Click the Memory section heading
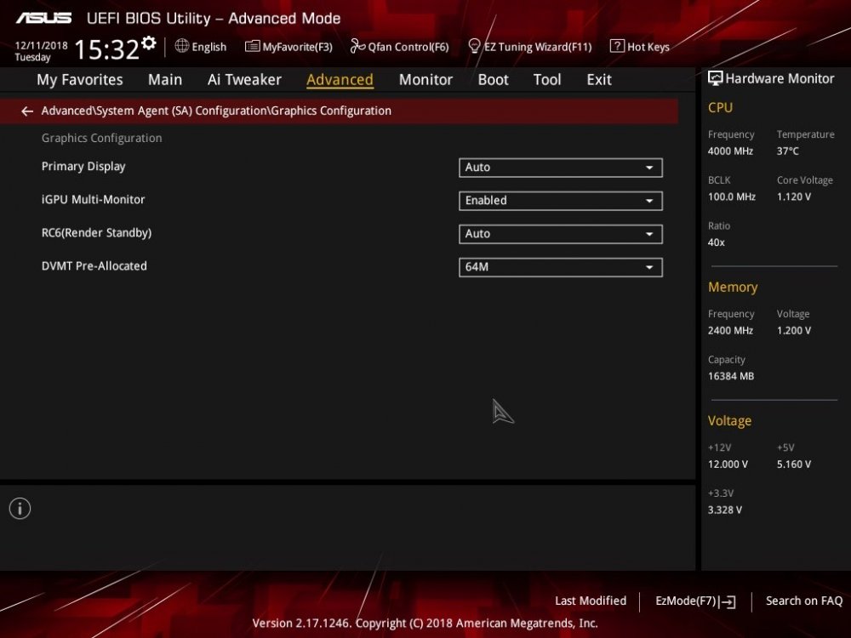 coord(733,287)
